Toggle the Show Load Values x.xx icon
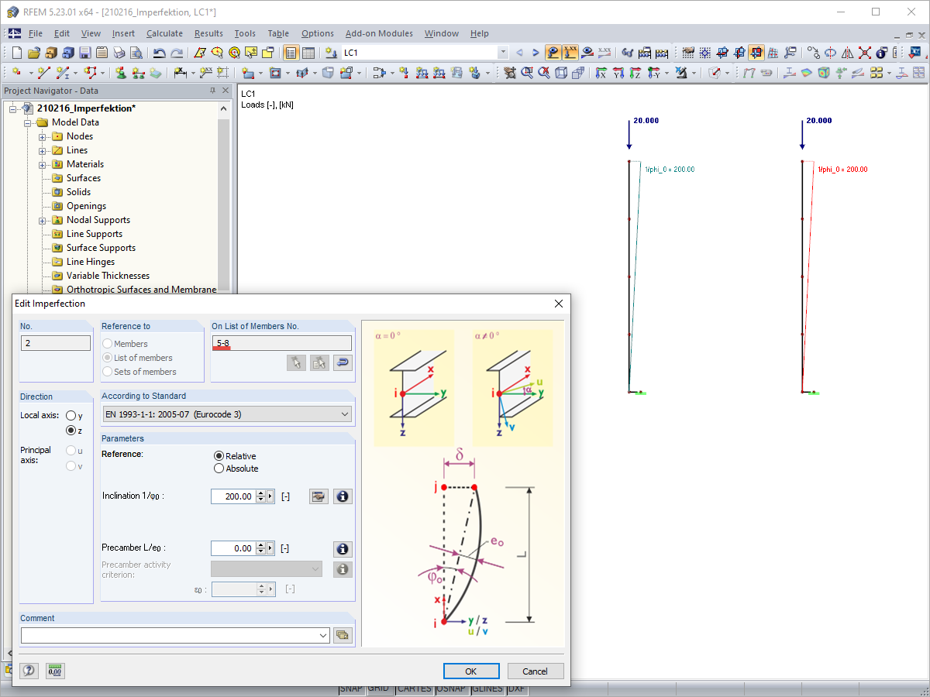Screen dimensions: 930x697 click(571, 53)
